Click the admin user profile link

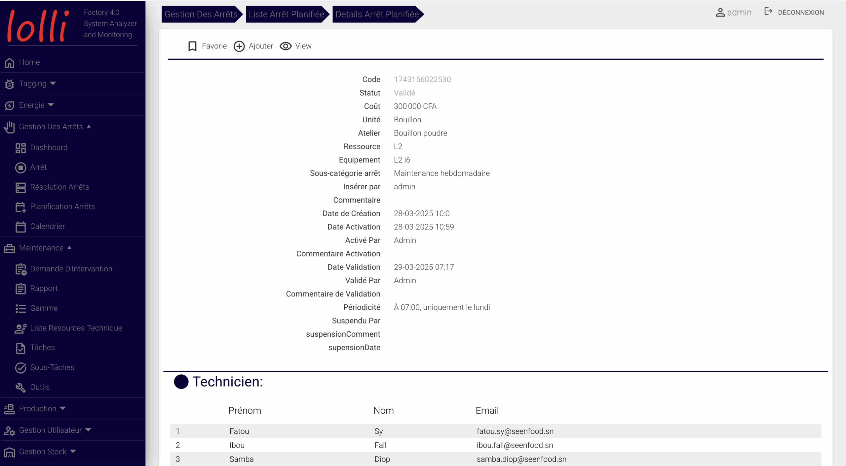click(733, 12)
